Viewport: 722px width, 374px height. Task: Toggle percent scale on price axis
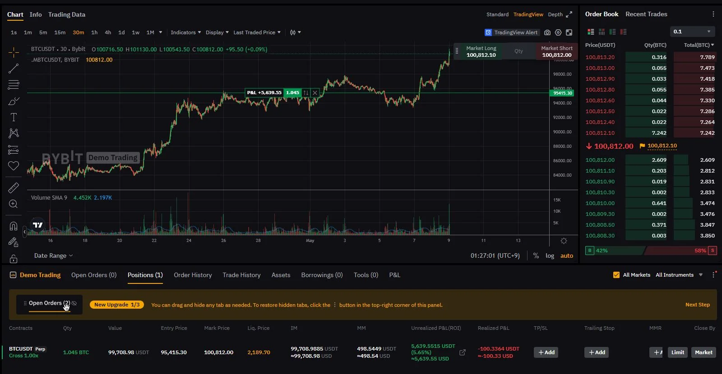coord(536,255)
